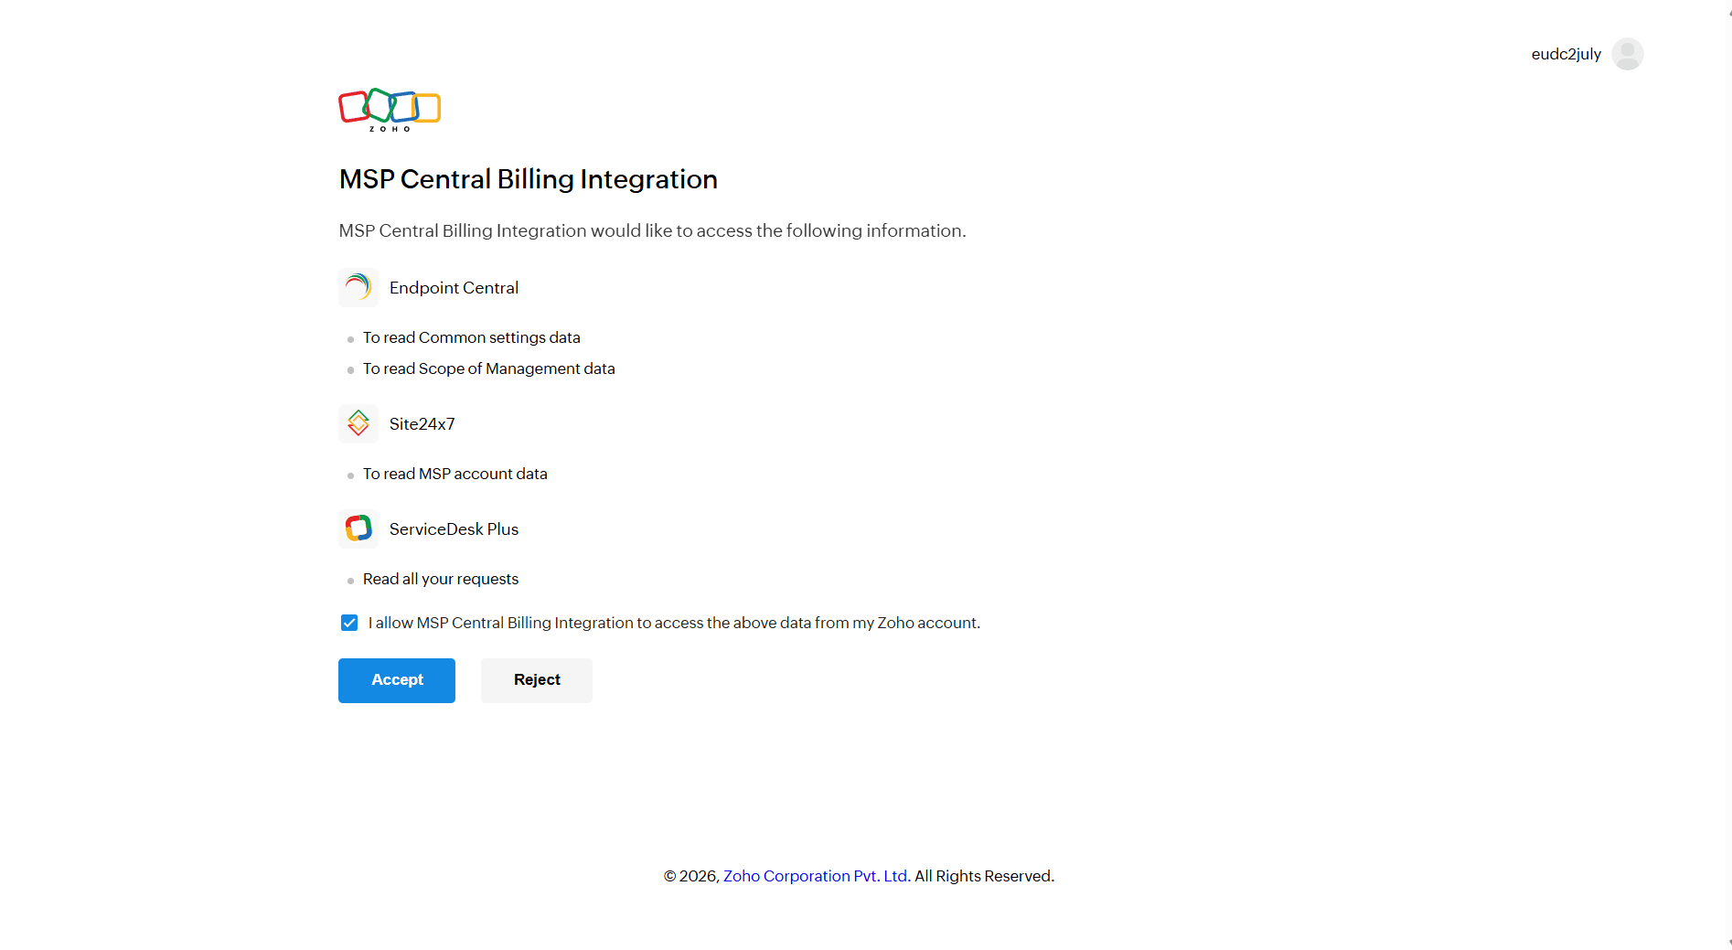
Task: Click the Endpoint Central app icon
Action: (358, 287)
